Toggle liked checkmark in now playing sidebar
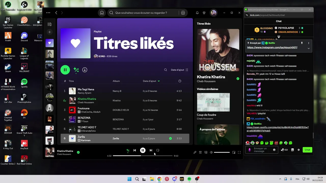Screen dimensions: 326x183 pyautogui.click(x=238, y=79)
